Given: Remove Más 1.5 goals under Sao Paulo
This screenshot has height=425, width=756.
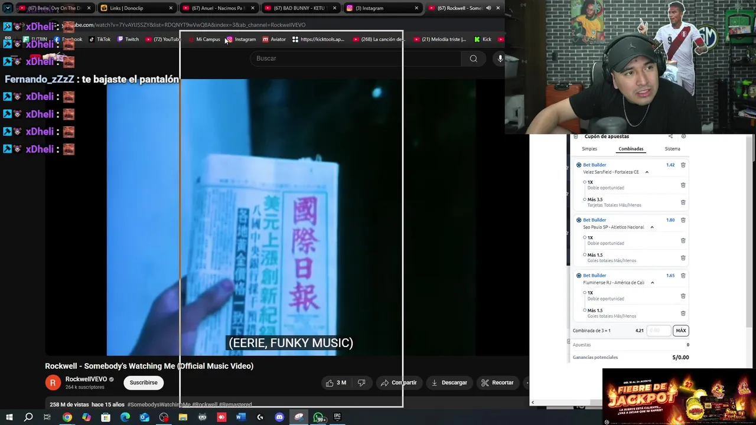Looking at the screenshot, I should pyautogui.click(x=683, y=257).
